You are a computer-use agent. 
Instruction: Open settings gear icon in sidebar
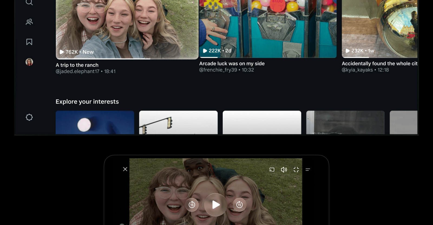click(x=29, y=117)
